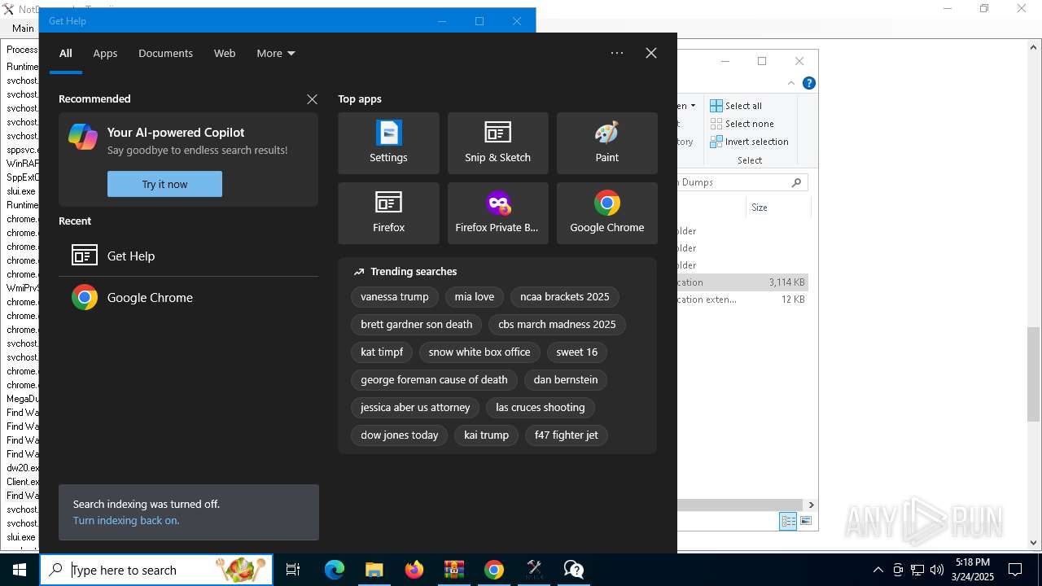
Task: Switch to the Apps search tab
Action: click(x=105, y=53)
